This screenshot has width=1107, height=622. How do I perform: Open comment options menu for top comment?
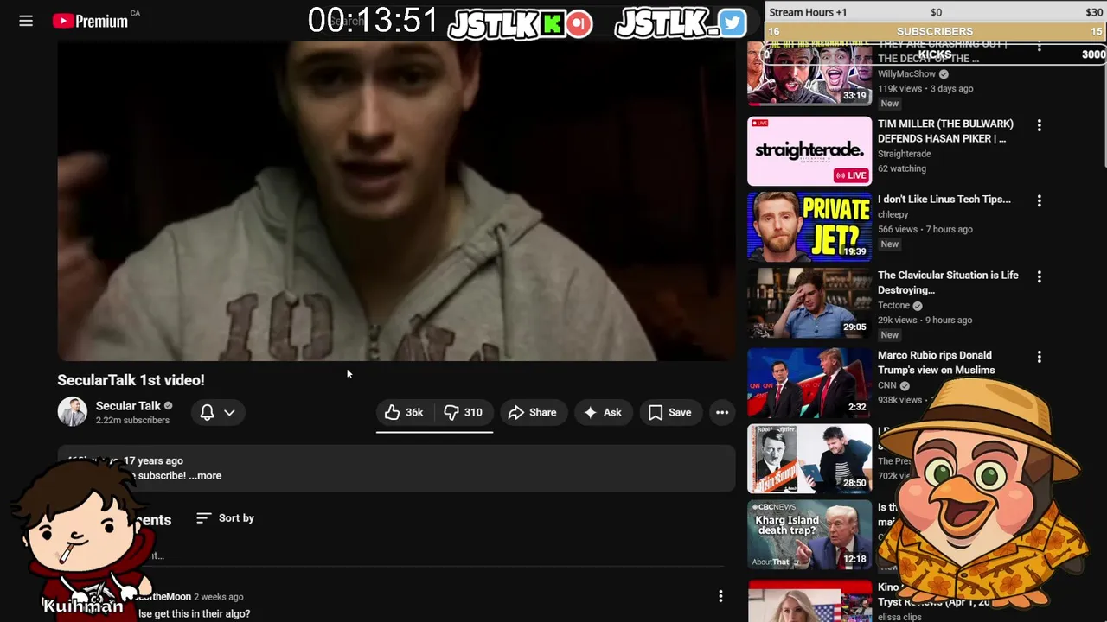(720, 596)
